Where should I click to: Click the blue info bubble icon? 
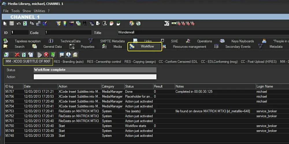(x=68, y=55)
